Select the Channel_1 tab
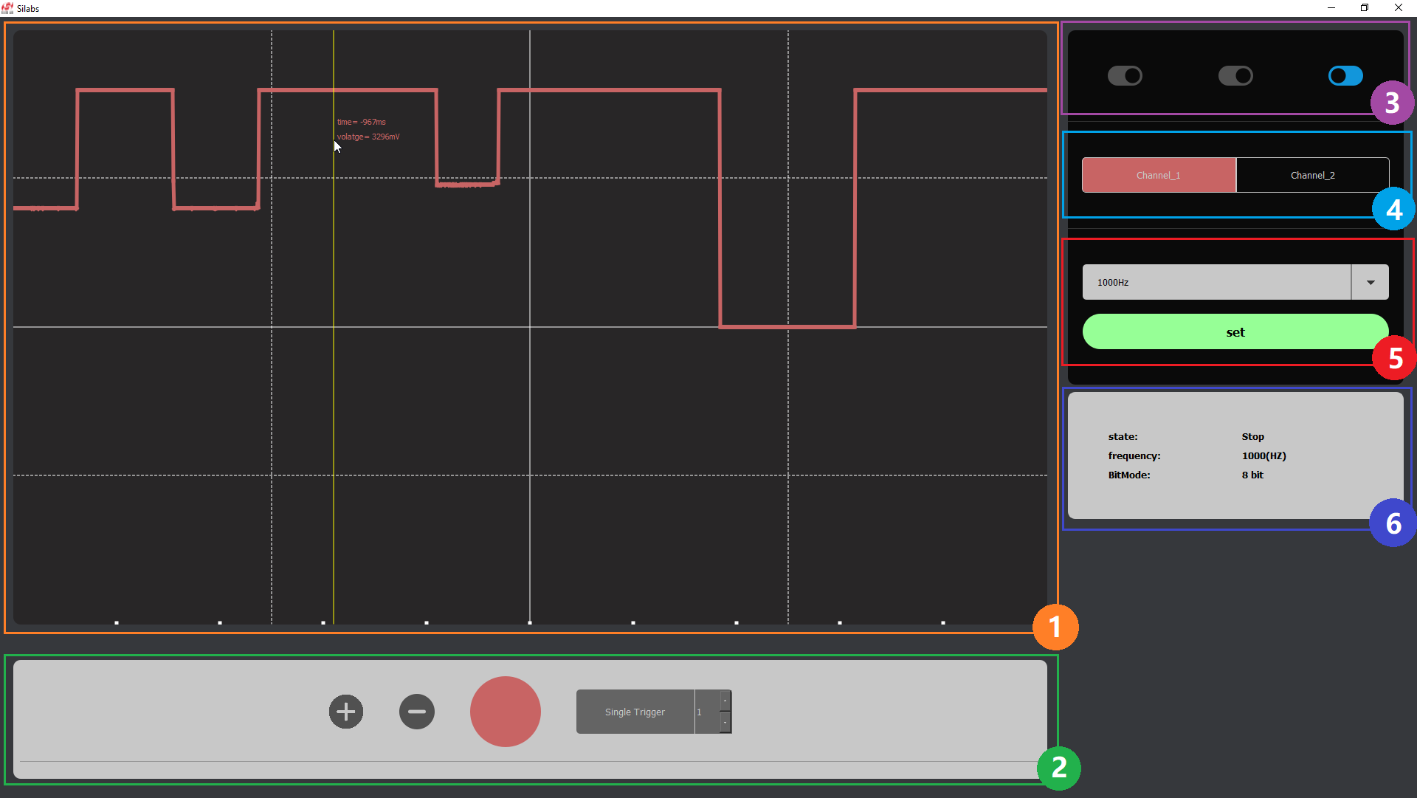 [1158, 175]
